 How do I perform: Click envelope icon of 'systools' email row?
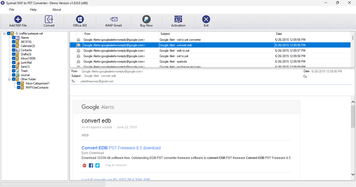(x=78, y=62)
